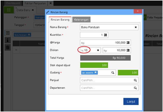163x112 pixels.
Task: Click the Rincian Barang dialog title
Action: pyautogui.click(x=59, y=12)
